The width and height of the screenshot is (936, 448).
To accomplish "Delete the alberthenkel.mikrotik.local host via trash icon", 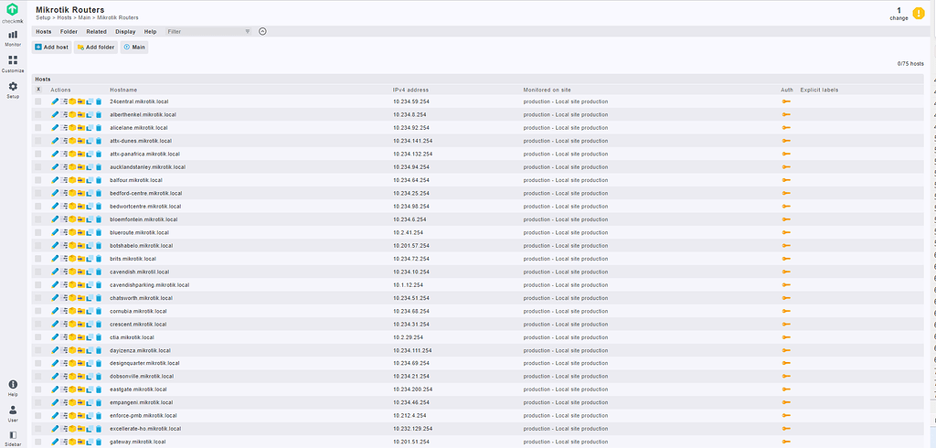I will tap(99, 114).
